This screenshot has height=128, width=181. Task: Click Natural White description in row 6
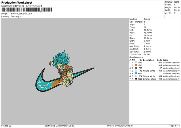149,76
